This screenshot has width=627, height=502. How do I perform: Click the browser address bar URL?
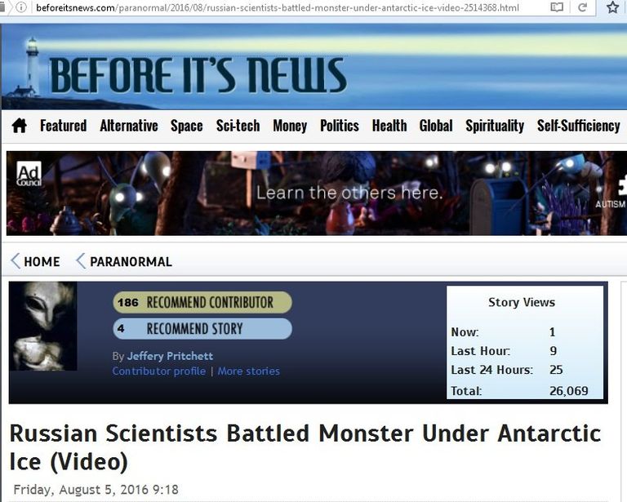(x=277, y=7)
